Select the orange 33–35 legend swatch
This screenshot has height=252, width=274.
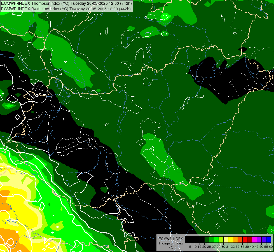(235, 239)
